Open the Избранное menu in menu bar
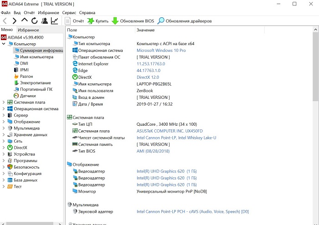 tap(48, 13)
